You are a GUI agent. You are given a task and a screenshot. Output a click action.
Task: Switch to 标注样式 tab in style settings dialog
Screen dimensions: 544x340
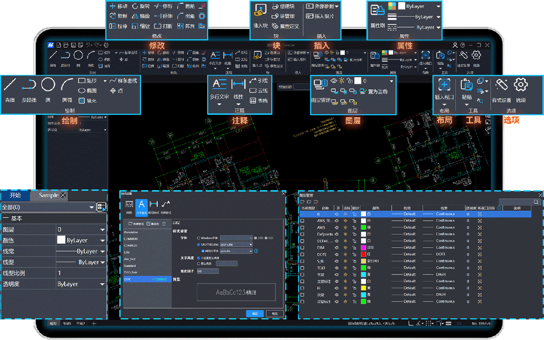[154, 206]
